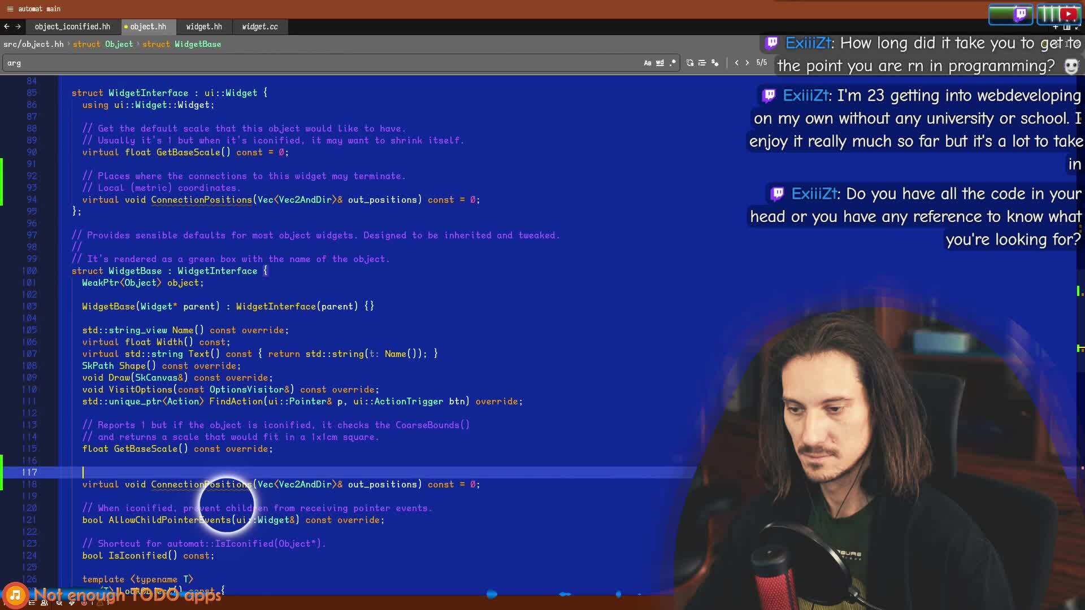Click the navigate forward arrow in tab bar
This screenshot has height=610, width=1085.
point(18,27)
